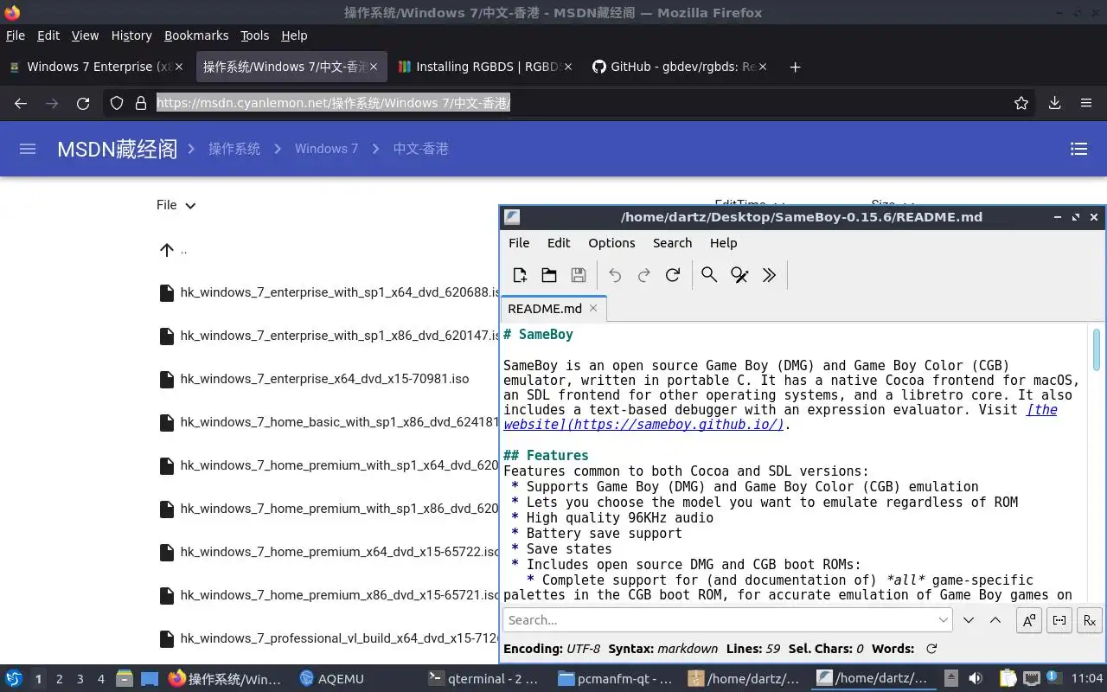Screen dimensions: 1107x692
Task: Open Firefox Tools menu
Action: (254, 35)
